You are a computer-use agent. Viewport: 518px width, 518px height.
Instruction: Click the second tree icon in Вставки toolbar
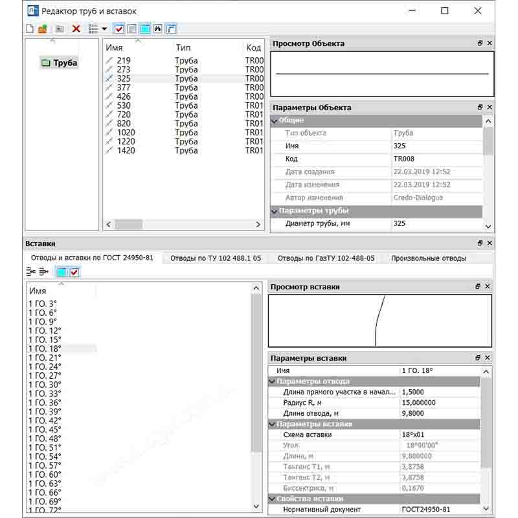[x=43, y=272]
